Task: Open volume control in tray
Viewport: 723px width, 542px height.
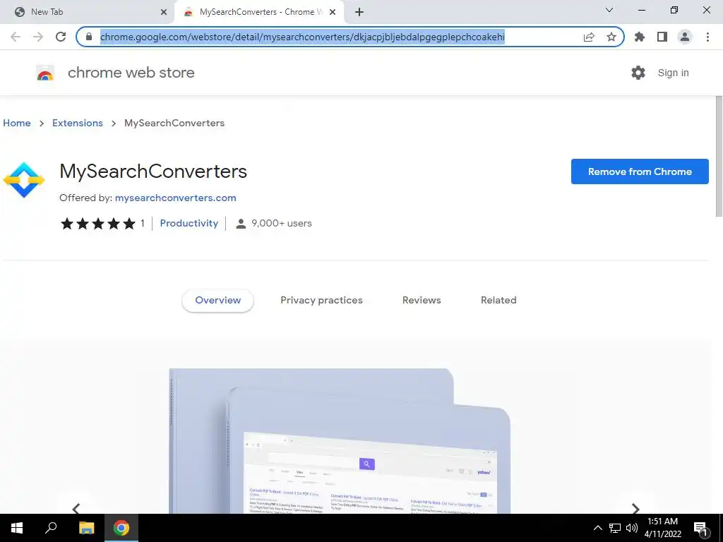Action: (x=632, y=528)
